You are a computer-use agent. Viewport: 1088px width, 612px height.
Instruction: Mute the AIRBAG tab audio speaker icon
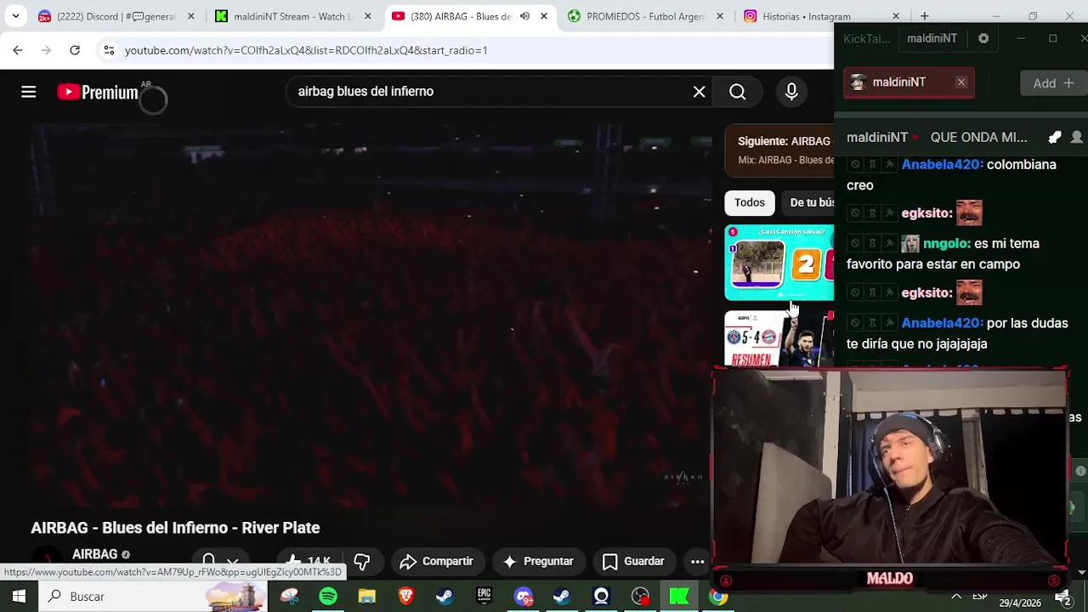[x=524, y=16]
